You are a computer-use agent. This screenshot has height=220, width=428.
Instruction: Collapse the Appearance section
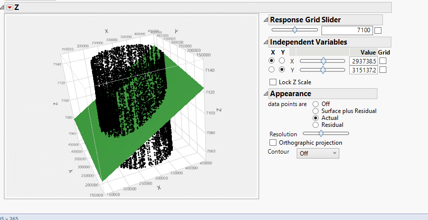pyautogui.click(x=266, y=94)
